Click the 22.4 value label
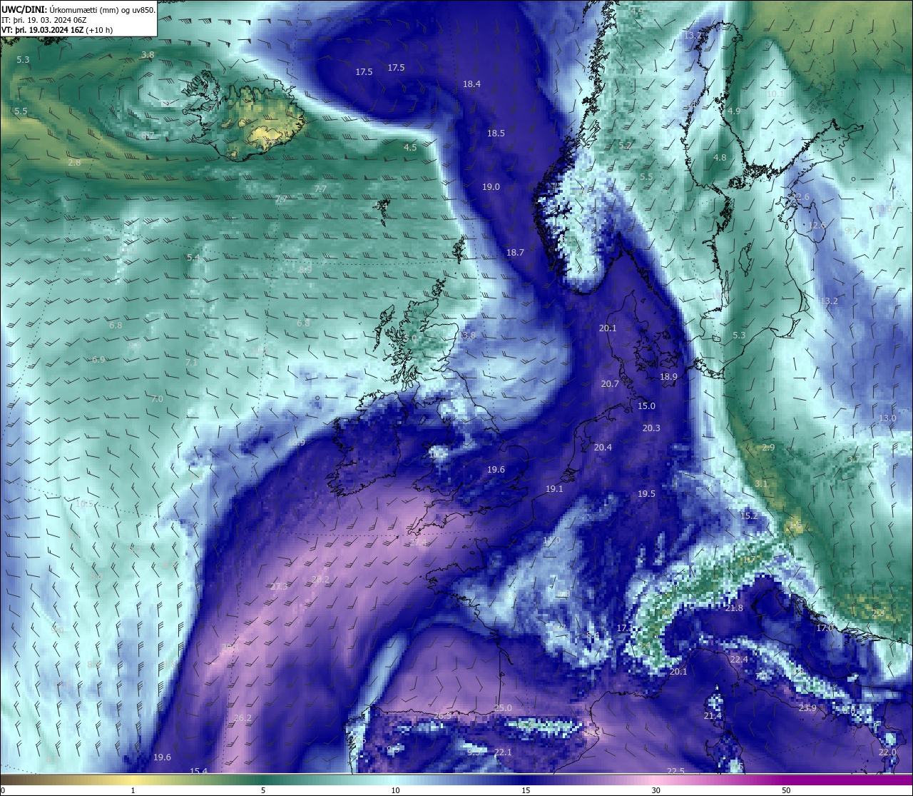Screen dimensions: 913x796 739,659
